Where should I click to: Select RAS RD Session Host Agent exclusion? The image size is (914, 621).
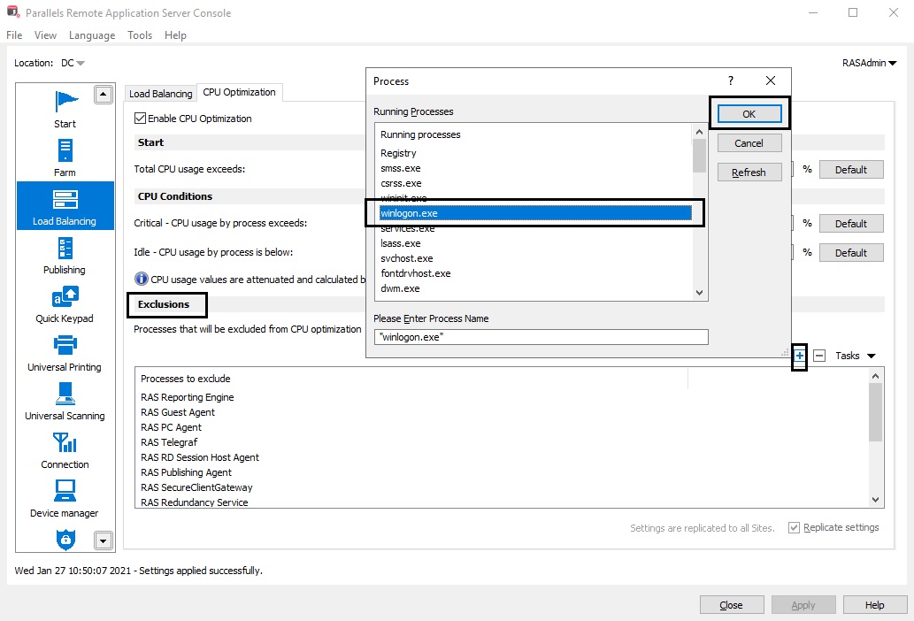click(200, 457)
